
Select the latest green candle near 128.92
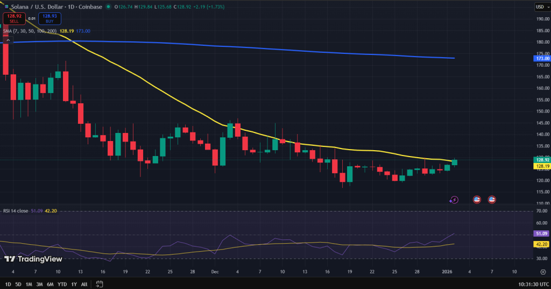[454, 162]
